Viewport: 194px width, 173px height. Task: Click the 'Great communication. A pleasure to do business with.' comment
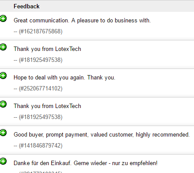[82, 21]
